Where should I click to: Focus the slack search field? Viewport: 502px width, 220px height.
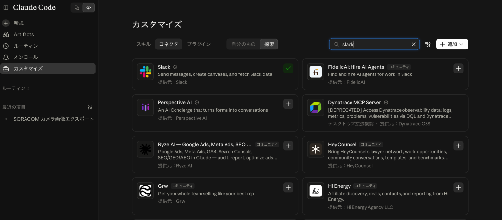374,44
